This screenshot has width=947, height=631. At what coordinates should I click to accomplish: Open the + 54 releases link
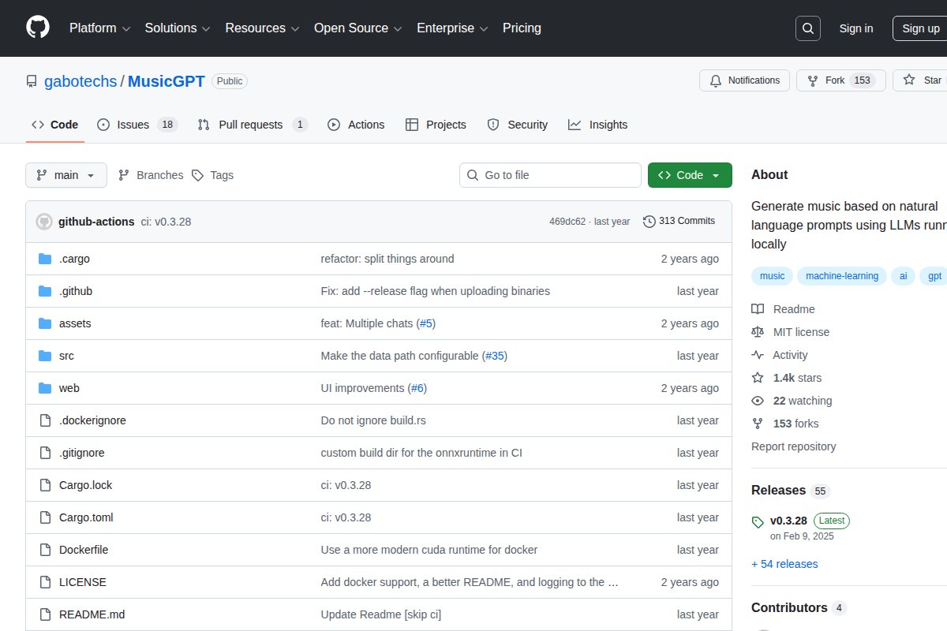coord(784,564)
